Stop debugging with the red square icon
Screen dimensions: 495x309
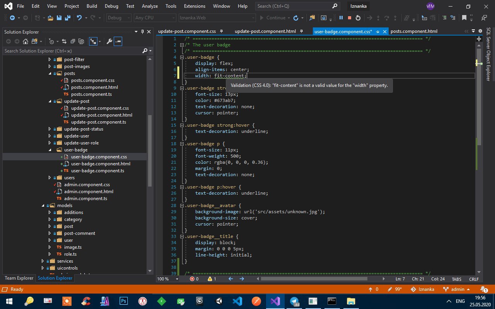(350, 18)
